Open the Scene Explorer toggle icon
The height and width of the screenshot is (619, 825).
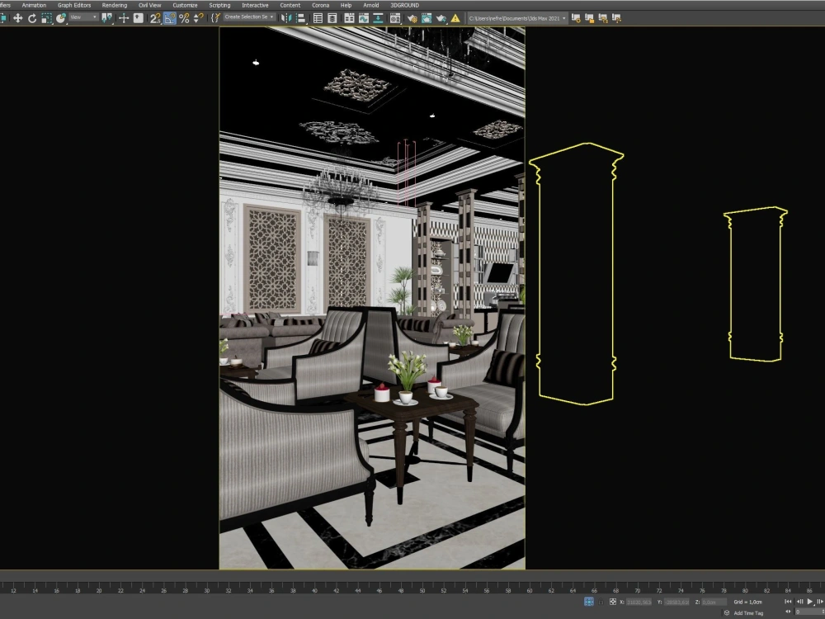point(318,18)
